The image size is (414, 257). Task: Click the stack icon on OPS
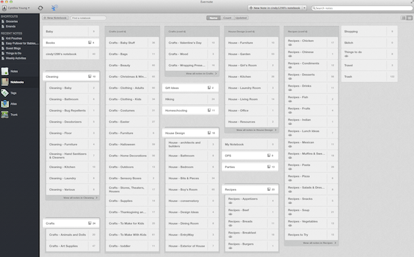[269, 156]
